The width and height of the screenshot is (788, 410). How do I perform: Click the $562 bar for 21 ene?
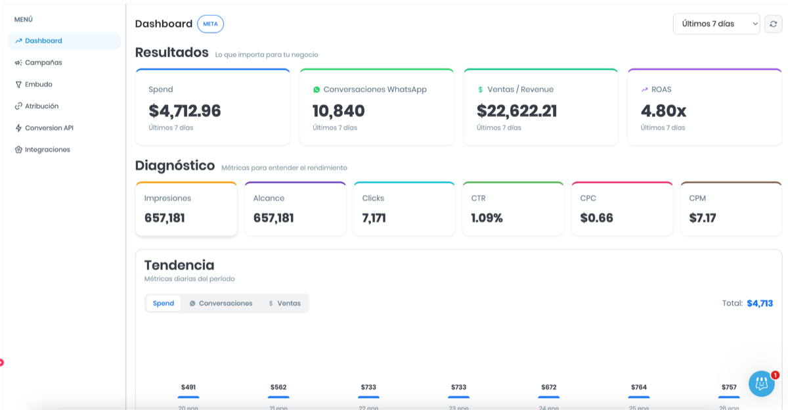[278, 397]
